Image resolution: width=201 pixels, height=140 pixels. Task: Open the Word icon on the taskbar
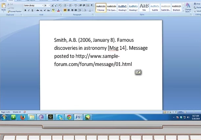point(78,117)
